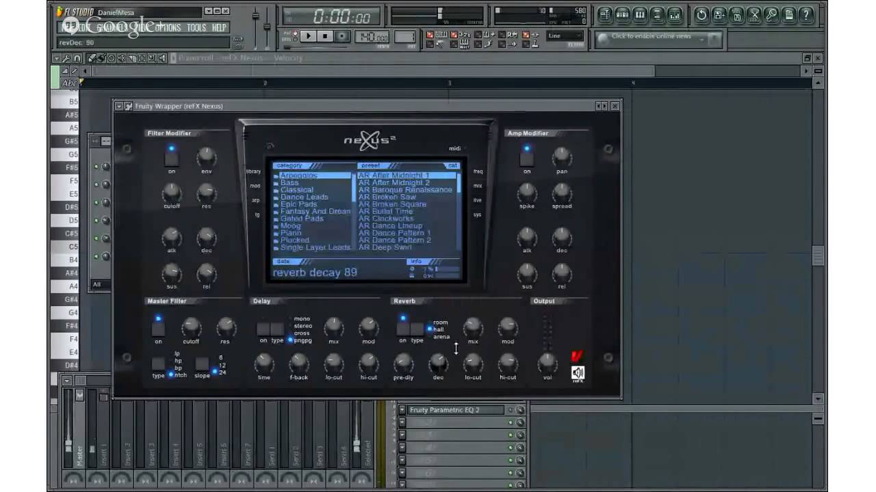
Task: Show the browser panel icon
Action: [x=658, y=14]
